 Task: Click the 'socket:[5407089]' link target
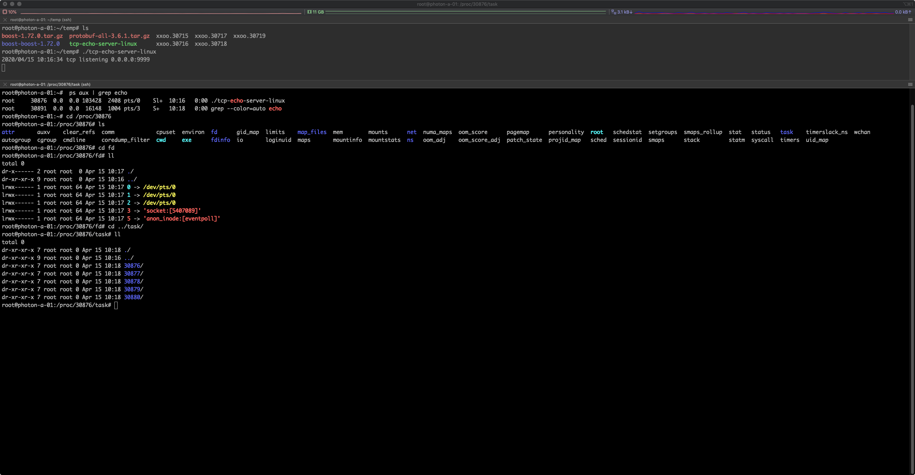[x=172, y=211]
